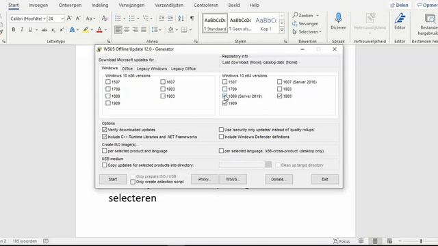Apply the yellow highlight color

86,29
